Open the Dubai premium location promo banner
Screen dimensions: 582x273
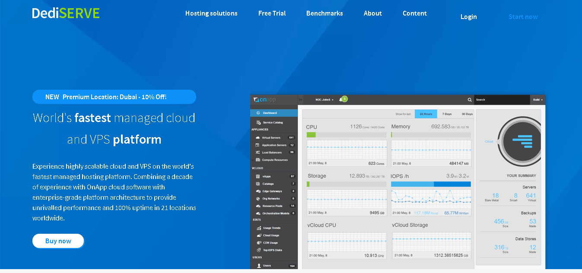[x=114, y=97]
